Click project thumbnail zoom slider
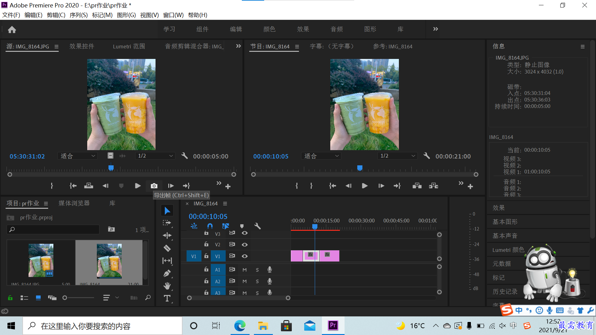 tap(79, 298)
